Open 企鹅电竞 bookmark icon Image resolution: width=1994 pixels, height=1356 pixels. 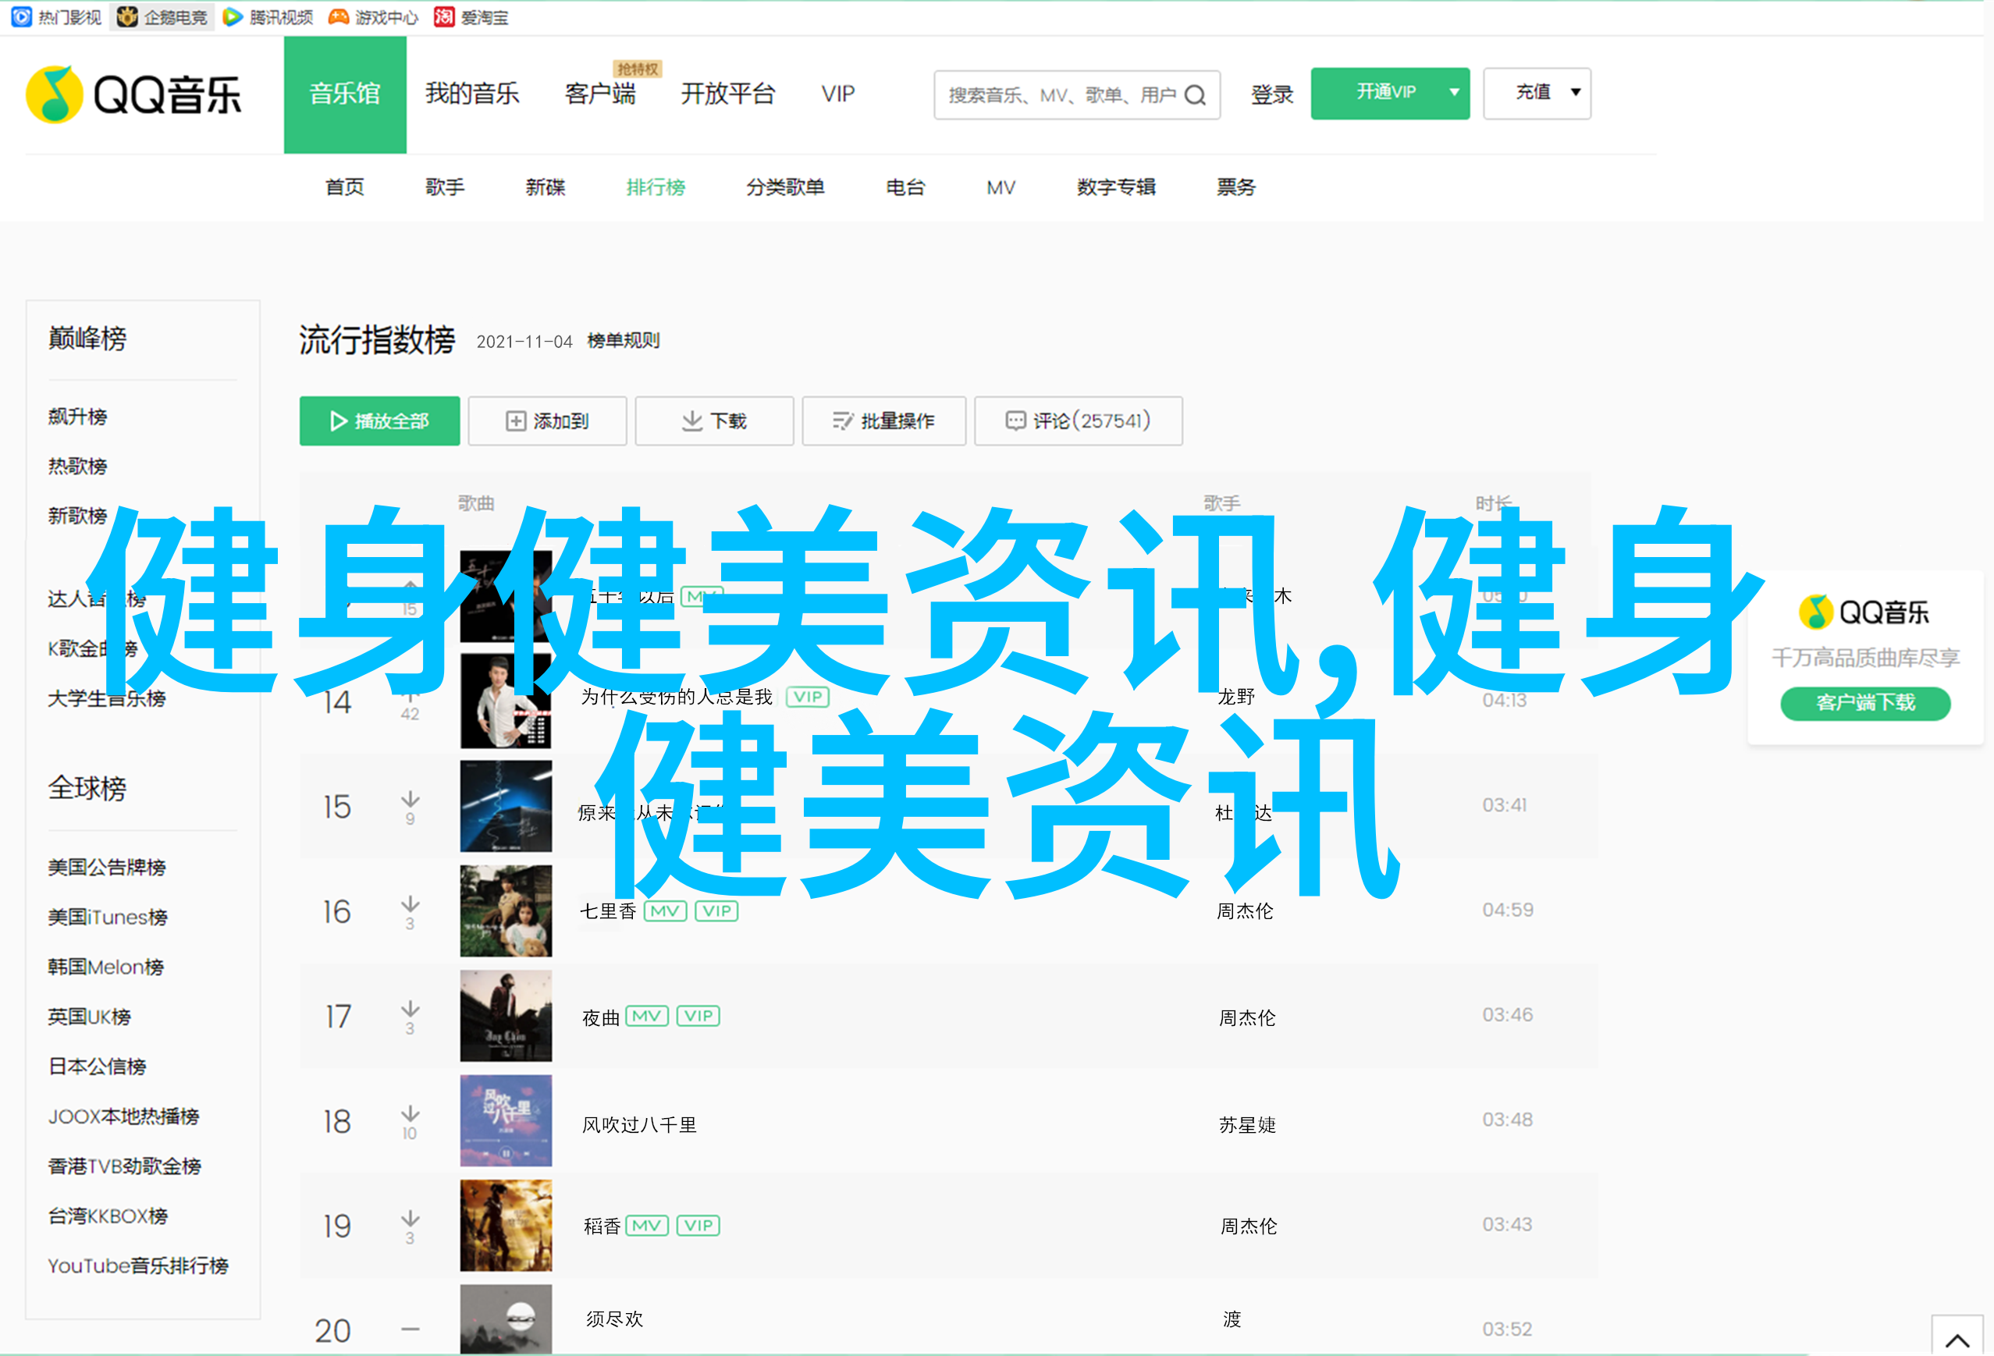(127, 16)
